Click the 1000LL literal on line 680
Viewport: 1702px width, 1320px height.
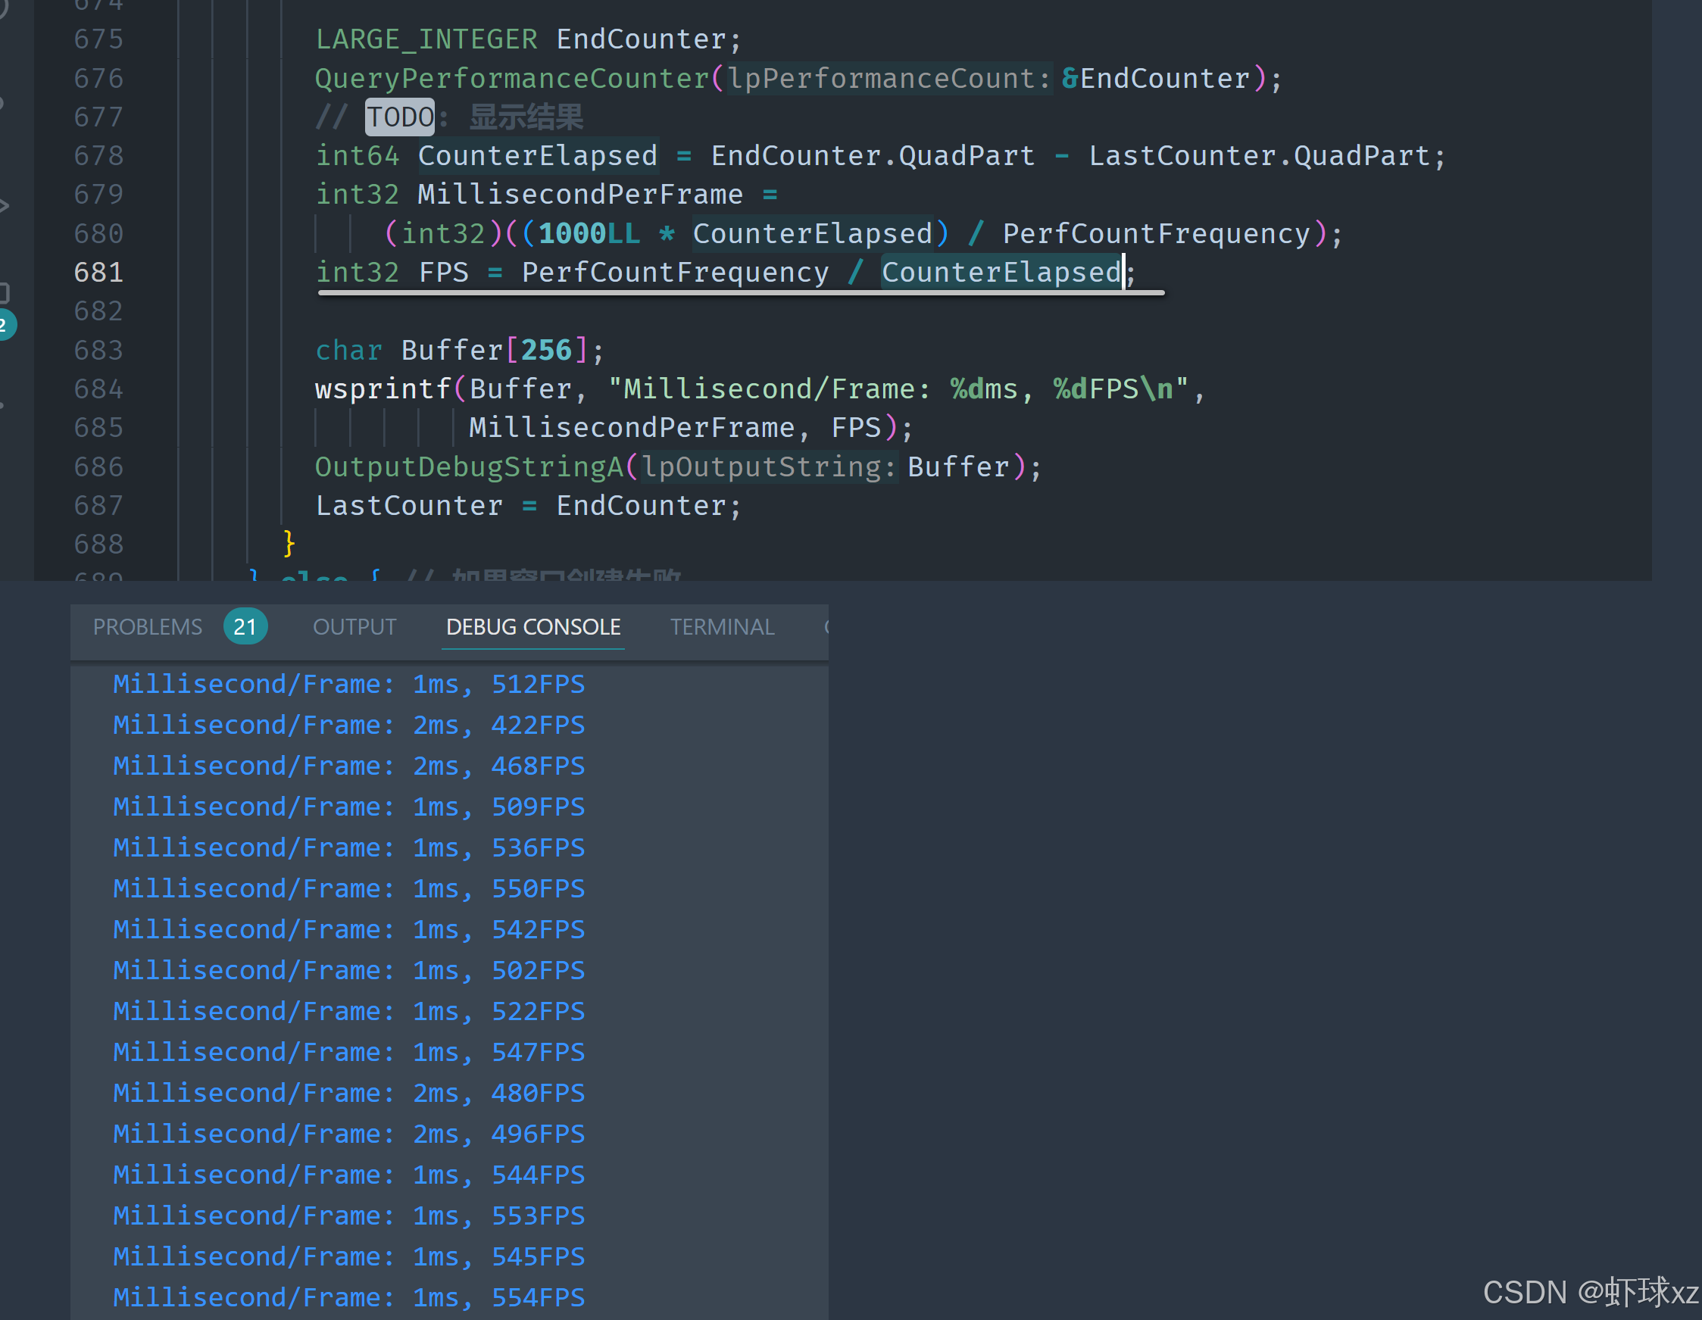click(x=589, y=233)
